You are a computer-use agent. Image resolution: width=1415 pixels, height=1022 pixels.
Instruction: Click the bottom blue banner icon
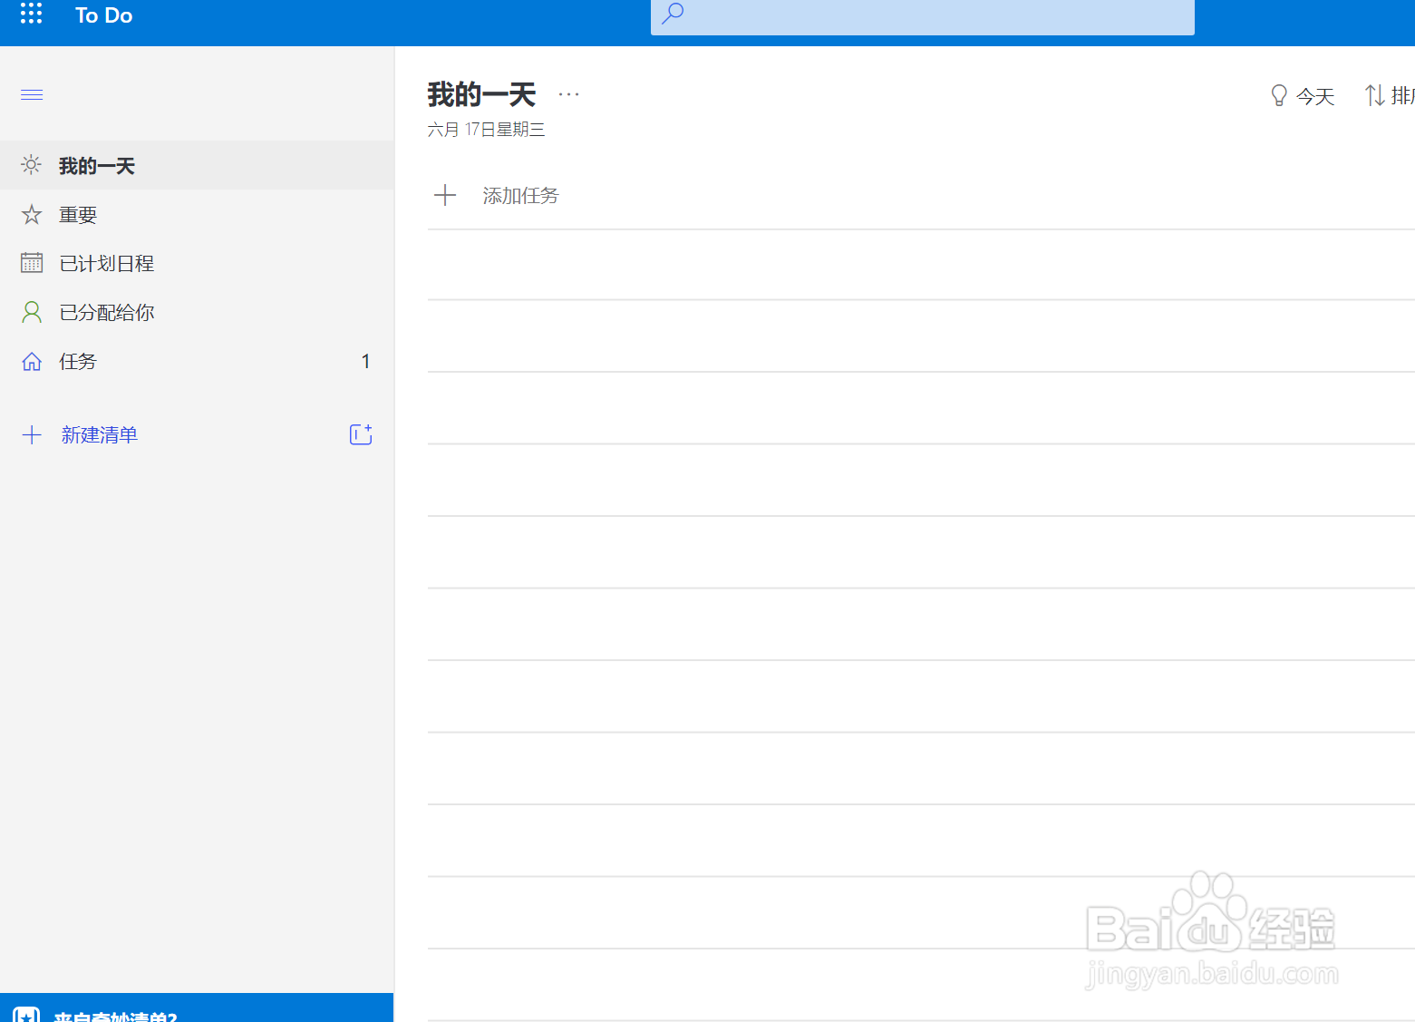tap(26, 1015)
